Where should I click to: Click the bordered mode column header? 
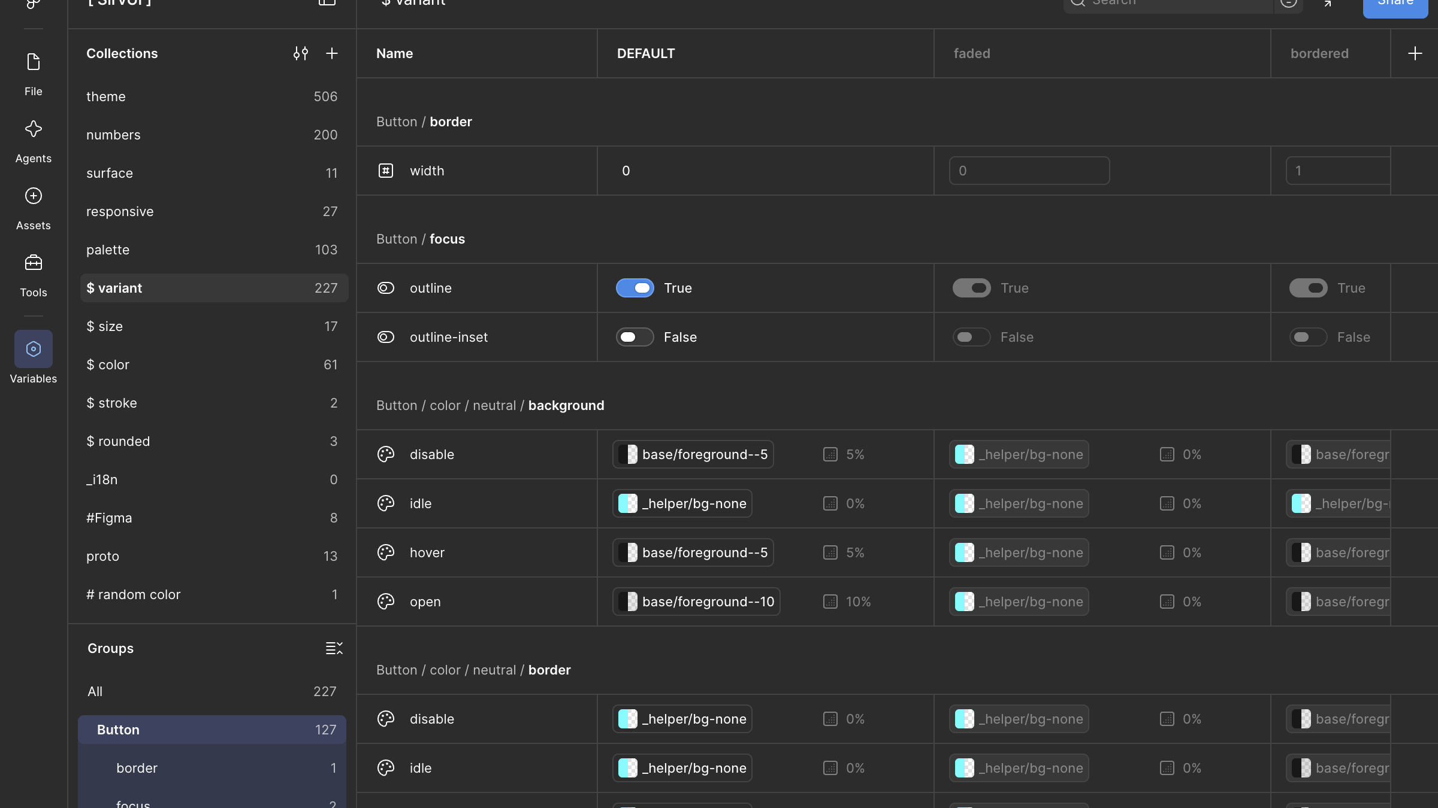(1330, 53)
